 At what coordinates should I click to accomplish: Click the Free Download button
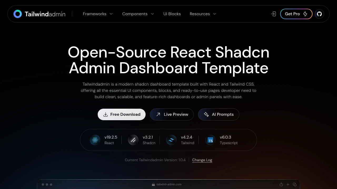tap(122, 114)
